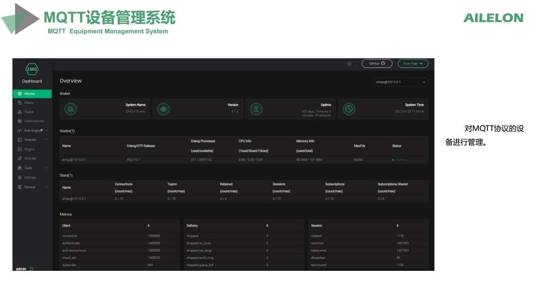Expand the Tools submenu chevron
This screenshot has width=542, height=305.
(x=47, y=168)
